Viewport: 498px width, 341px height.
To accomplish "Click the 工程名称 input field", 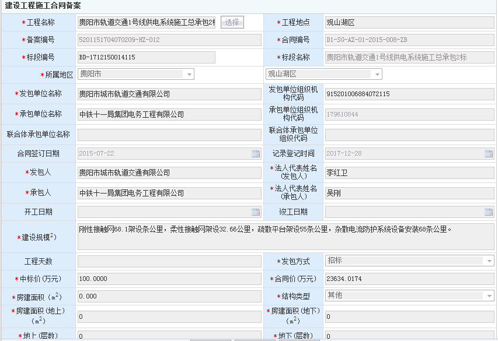I will pos(147,23).
